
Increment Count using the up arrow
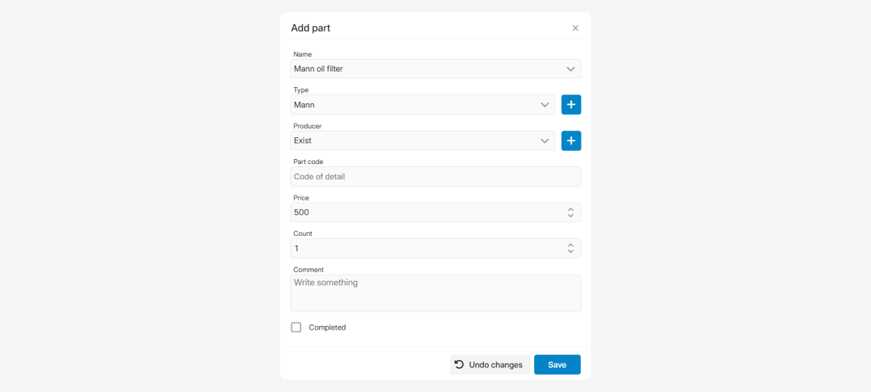pyautogui.click(x=571, y=245)
